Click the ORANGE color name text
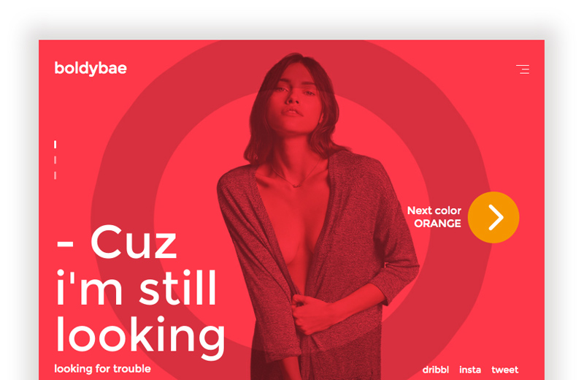Viewport: 584px width, 380px height. [437, 224]
